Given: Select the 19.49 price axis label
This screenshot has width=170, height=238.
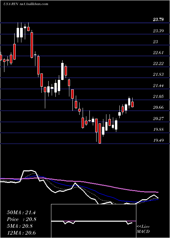Looking at the screenshot, I should coord(158,140).
